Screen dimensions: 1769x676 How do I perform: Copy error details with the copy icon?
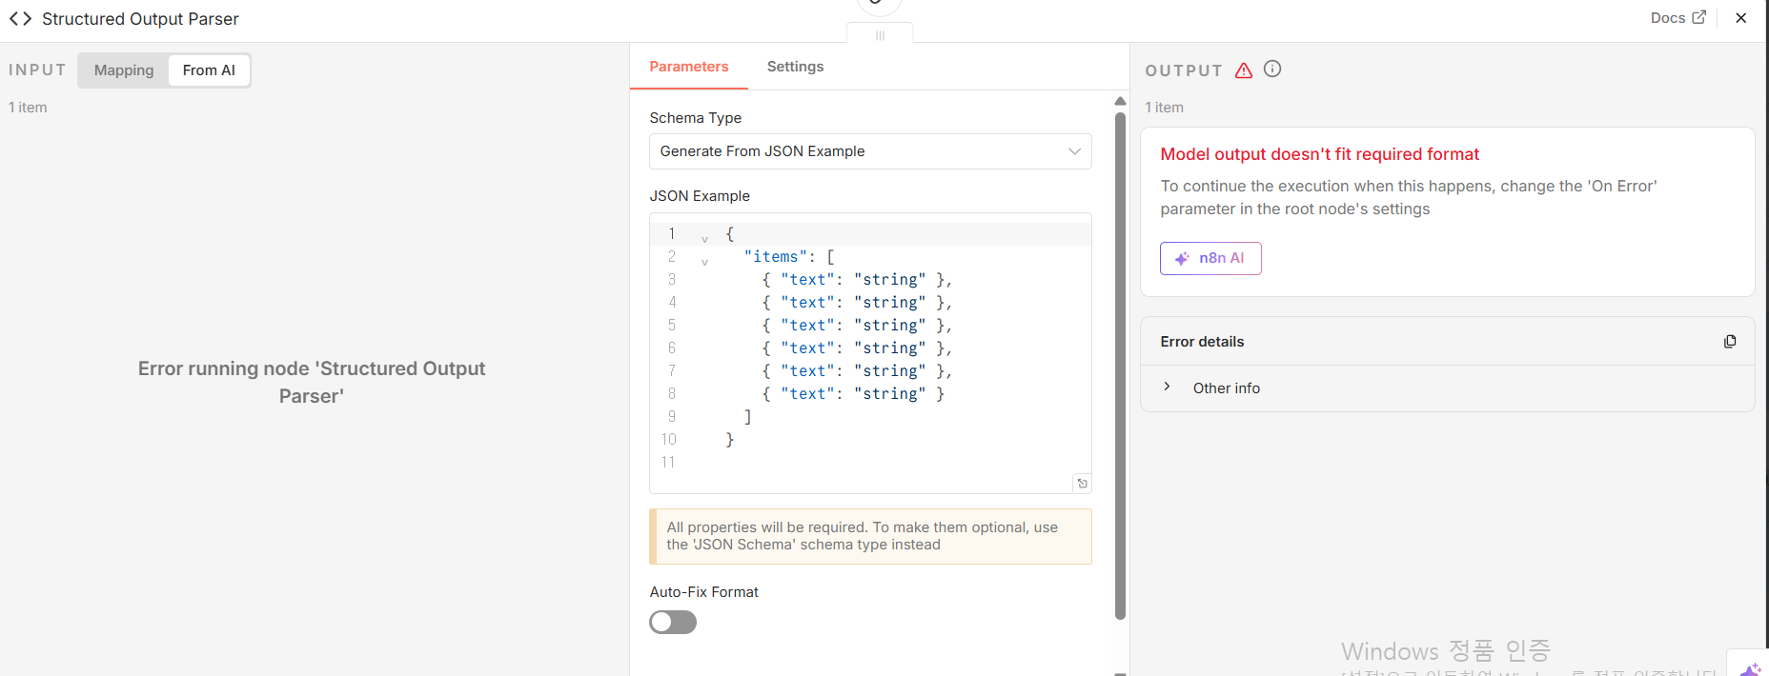coord(1730,342)
